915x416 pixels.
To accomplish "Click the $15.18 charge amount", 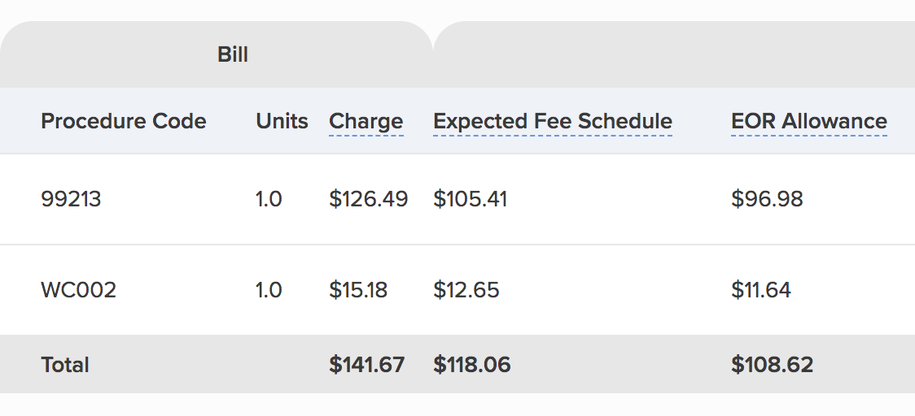I will pyautogui.click(x=358, y=290).
